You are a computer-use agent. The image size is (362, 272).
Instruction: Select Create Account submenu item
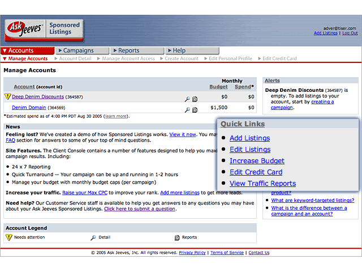tap(179, 58)
